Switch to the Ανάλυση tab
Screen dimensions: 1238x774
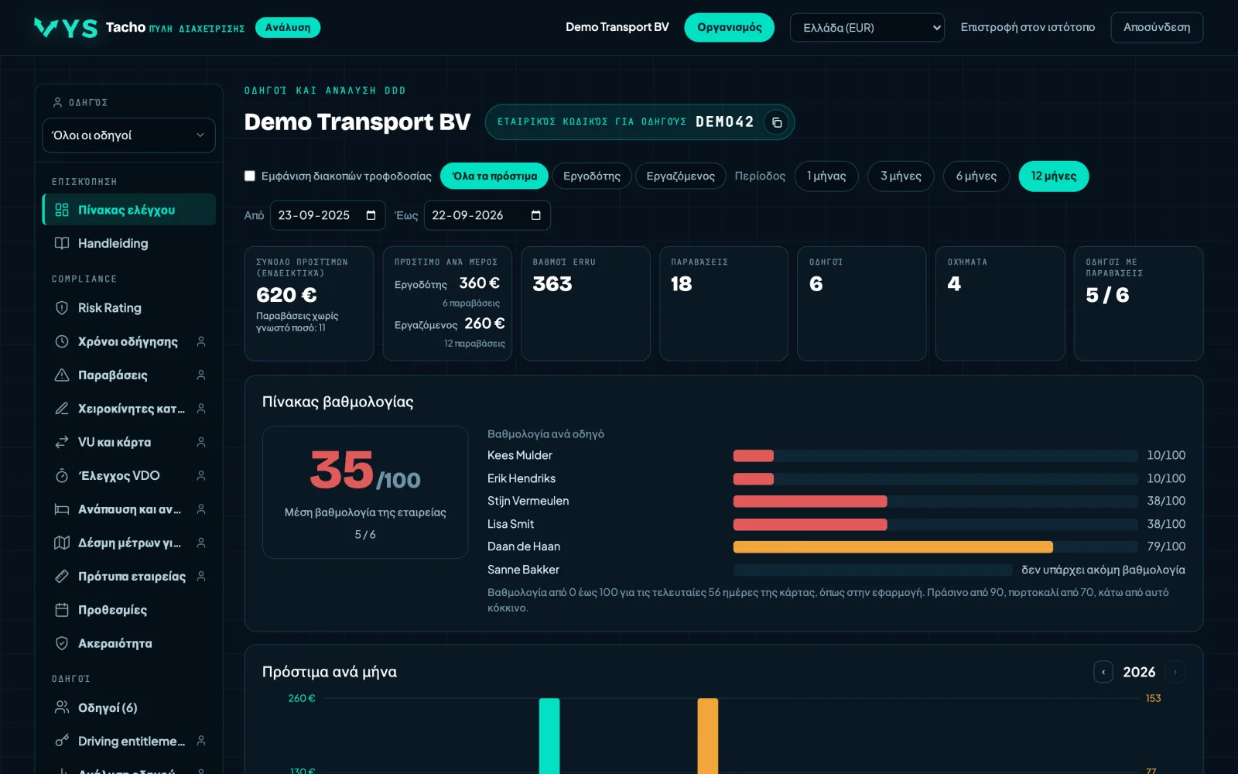pyautogui.click(x=288, y=27)
